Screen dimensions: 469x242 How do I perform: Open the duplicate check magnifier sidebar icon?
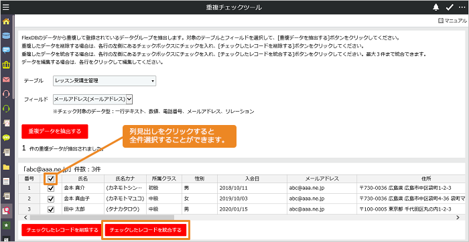coord(6,211)
